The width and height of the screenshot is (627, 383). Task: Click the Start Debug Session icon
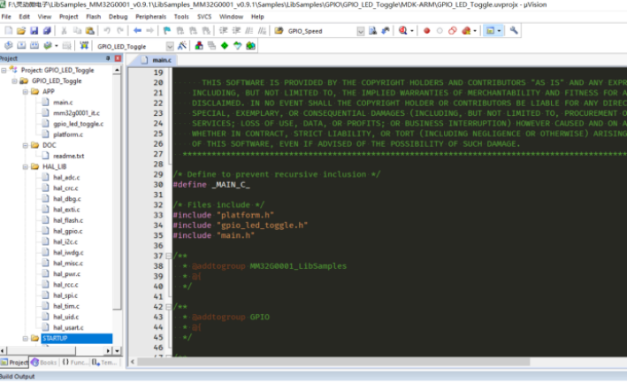403,31
